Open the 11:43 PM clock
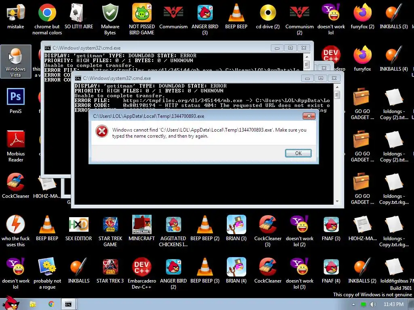This screenshot has height=310, width=414. pos(393,304)
